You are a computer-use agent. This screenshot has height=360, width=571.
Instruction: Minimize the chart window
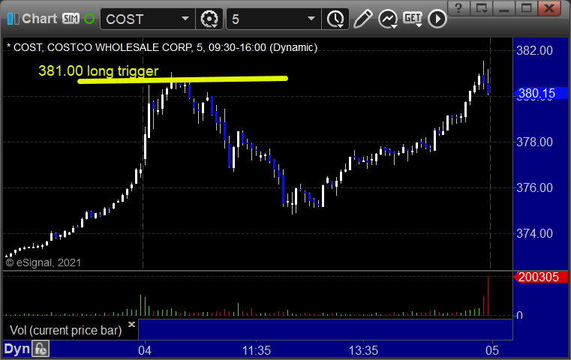pyautogui.click(x=504, y=8)
